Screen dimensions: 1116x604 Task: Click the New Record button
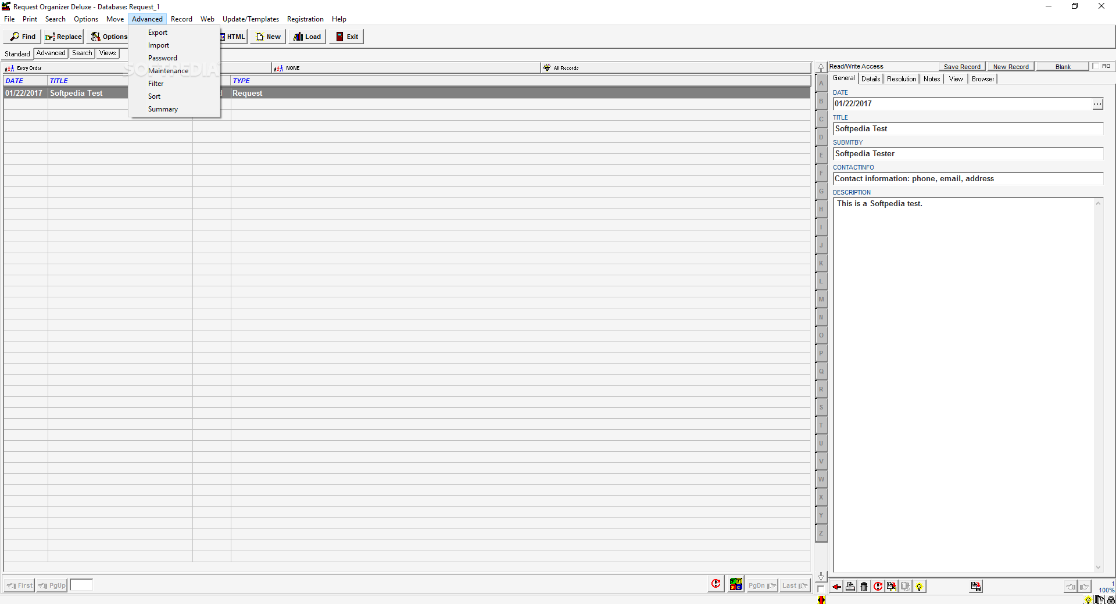[x=1011, y=67]
